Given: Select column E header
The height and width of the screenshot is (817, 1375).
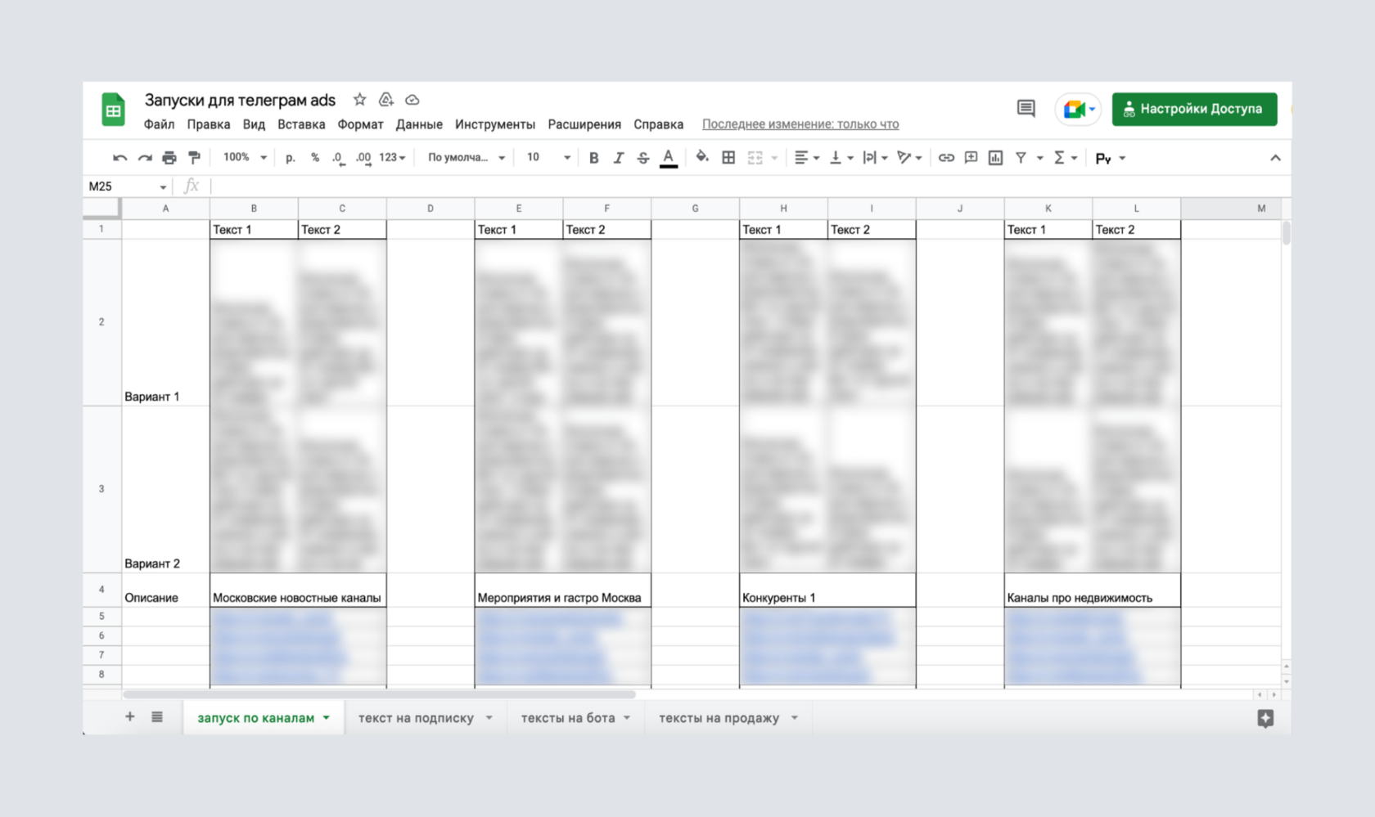Looking at the screenshot, I should pos(519,209).
